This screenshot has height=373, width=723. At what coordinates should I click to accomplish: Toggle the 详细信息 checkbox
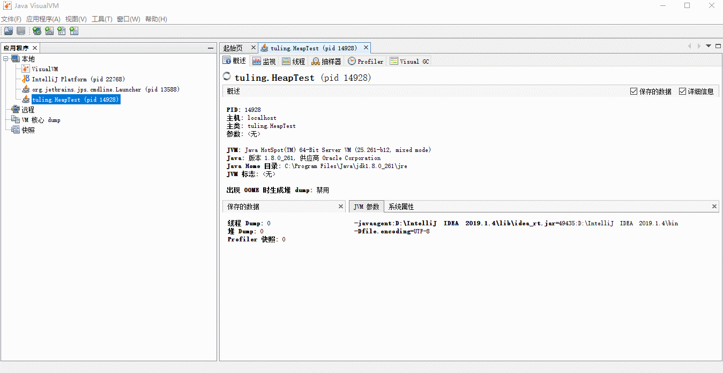(x=682, y=92)
